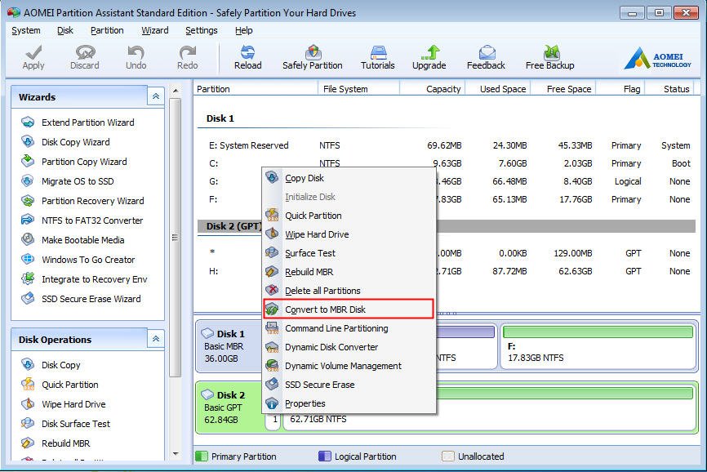
Task: Choose Rebuild MBR in context menu
Action: pyautogui.click(x=349, y=272)
